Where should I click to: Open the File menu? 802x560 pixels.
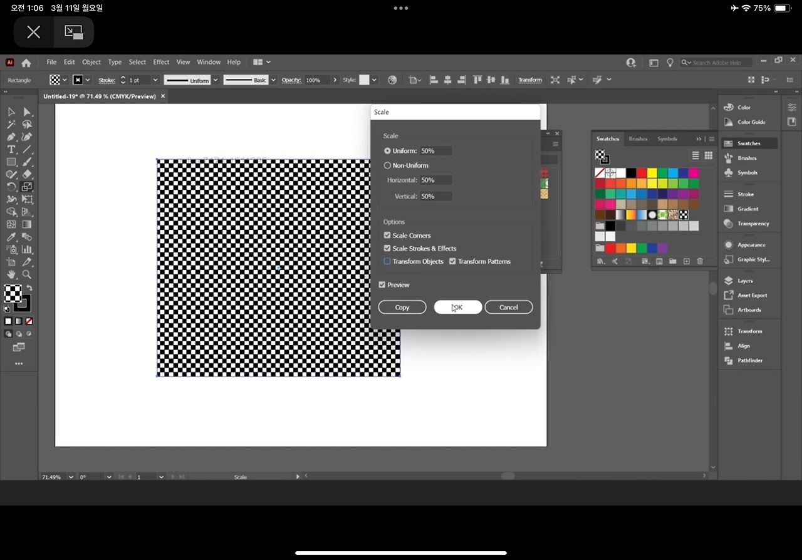51,62
